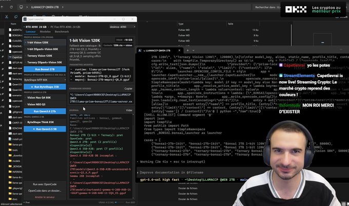The width and height of the screenshot is (349, 206).
Task: Launch Run Qwen3.6 27b
Action: coord(45,111)
